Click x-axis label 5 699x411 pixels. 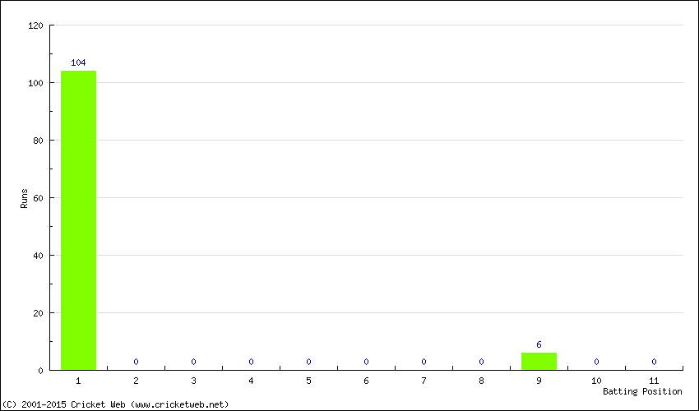(x=308, y=381)
